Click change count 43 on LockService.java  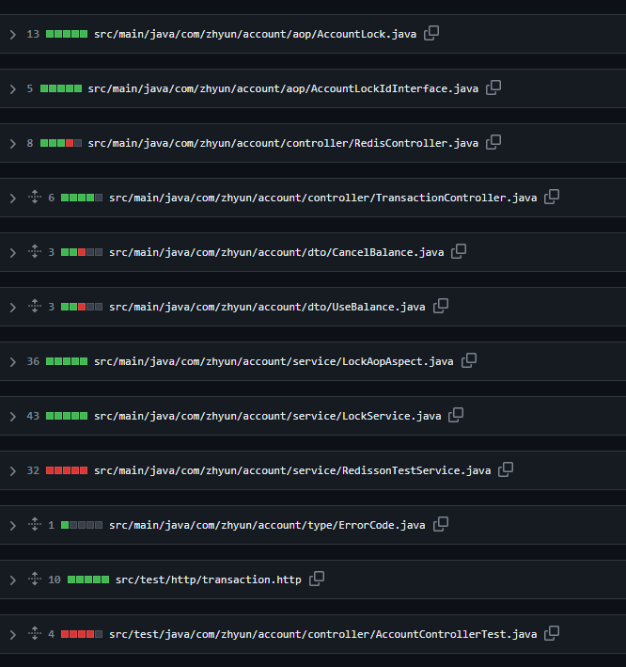(33, 416)
